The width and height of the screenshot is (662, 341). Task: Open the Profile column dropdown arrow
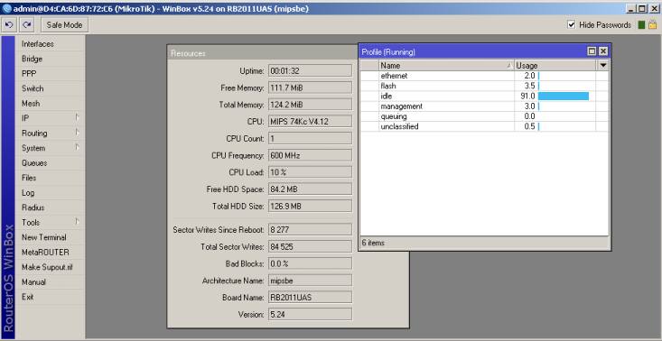603,65
